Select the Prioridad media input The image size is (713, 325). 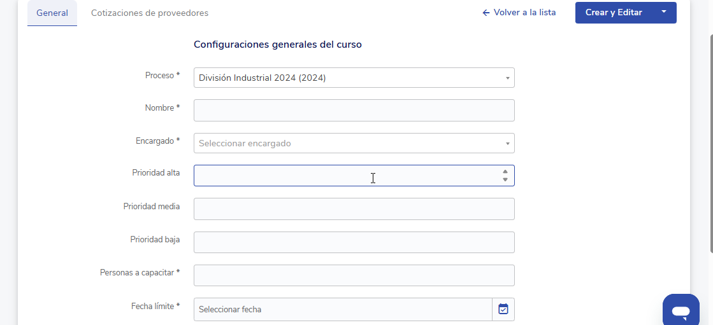tap(354, 209)
